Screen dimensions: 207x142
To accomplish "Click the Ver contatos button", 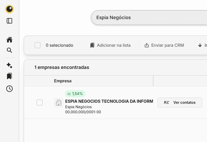I will [180, 102].
